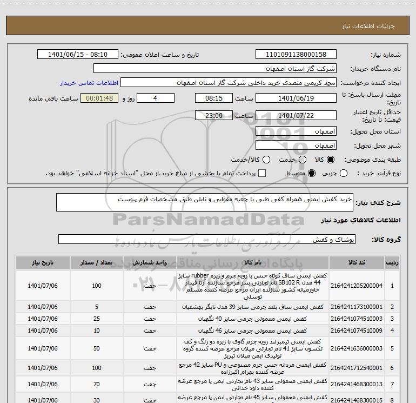Click the واحد شمارش column header
416x403 pixels.
point(150,263)
